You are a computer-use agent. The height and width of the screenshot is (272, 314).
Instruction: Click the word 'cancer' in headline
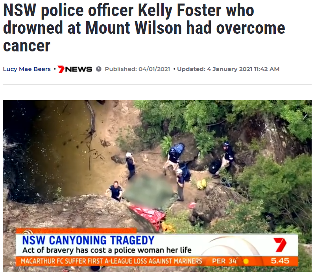[x=27, y=46]
